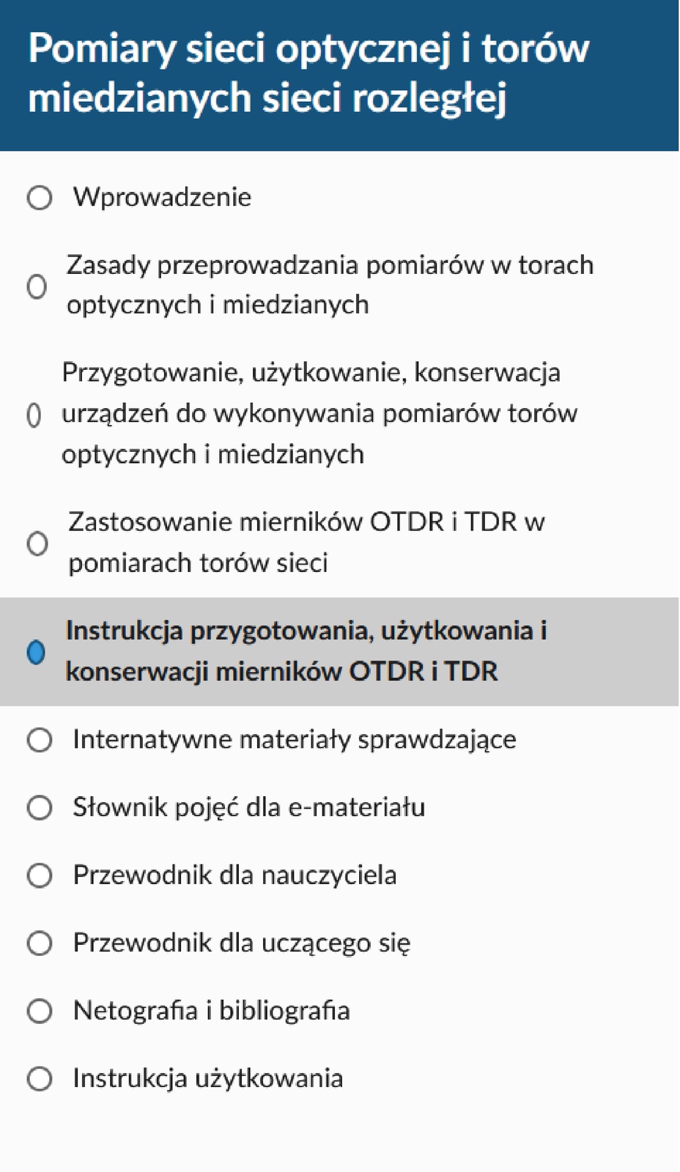Click the circle beside Internatywne materiały sprawdzające

pos(40,740)
